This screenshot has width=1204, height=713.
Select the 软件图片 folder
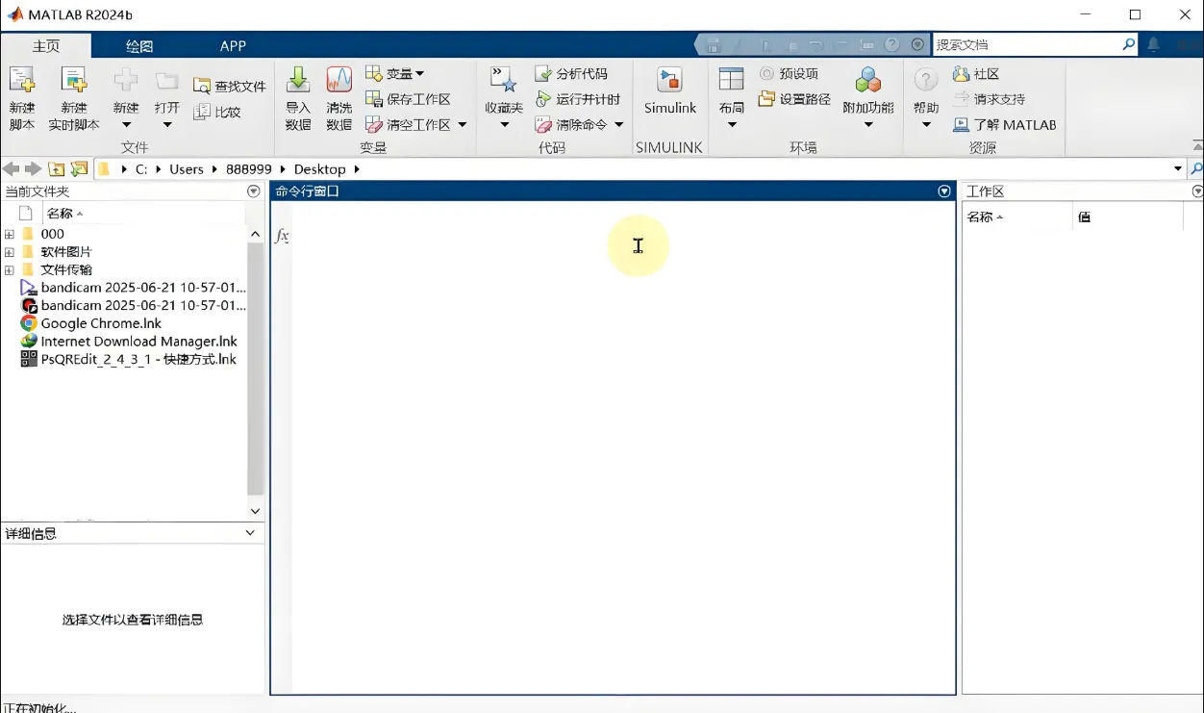[x=66, y=252]
